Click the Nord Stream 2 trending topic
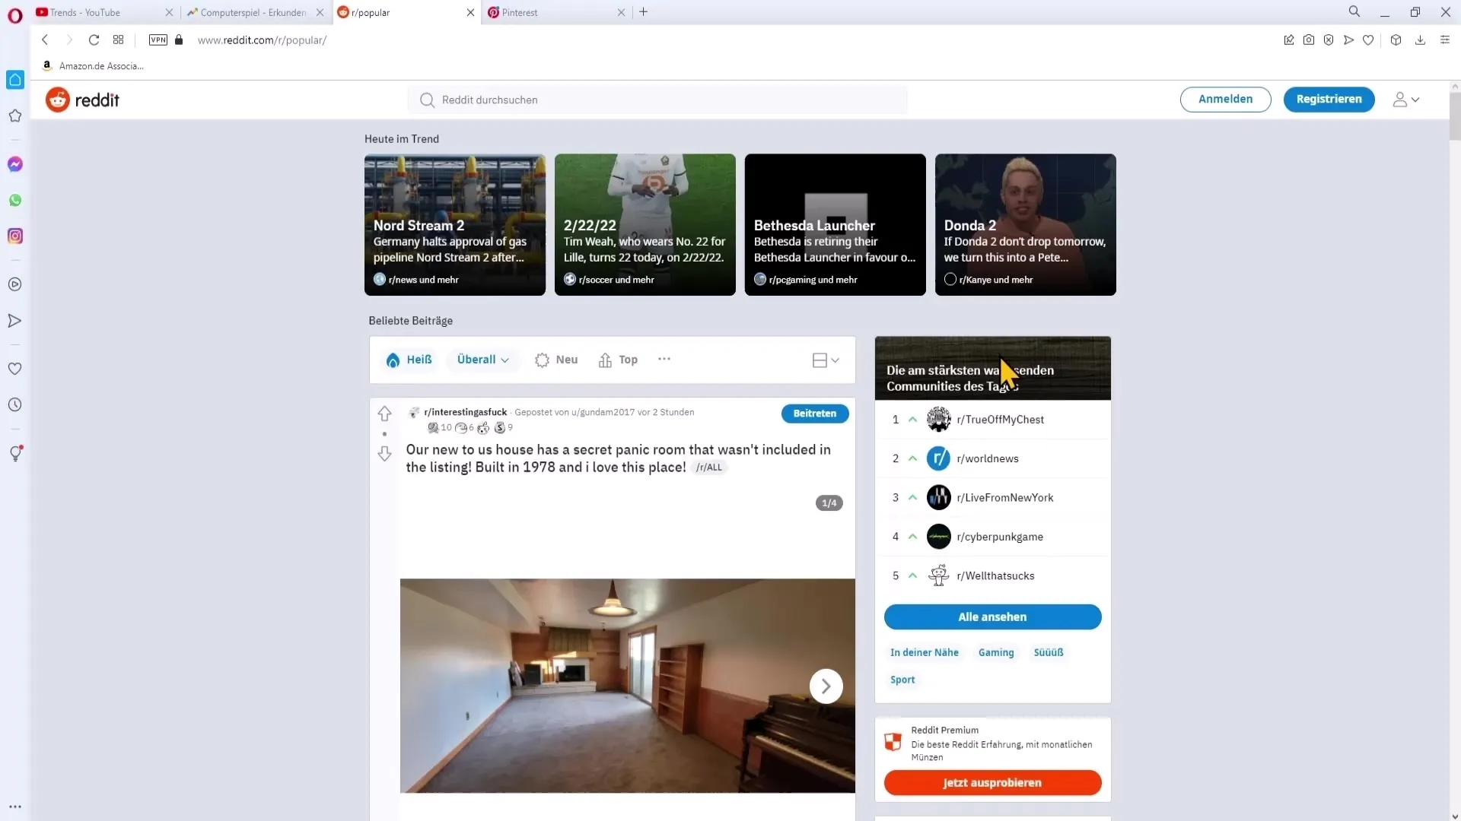 coord(454,224)
